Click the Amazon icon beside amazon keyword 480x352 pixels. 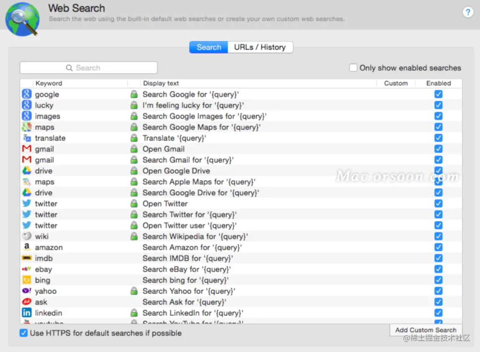tap(27, 247)
